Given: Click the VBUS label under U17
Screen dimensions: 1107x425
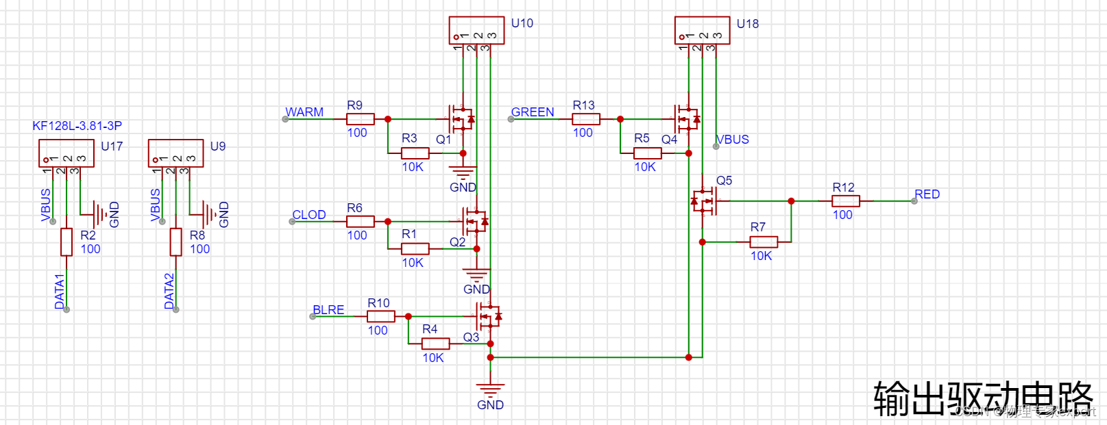Looking at the screenshot, I should coord(46,205).
